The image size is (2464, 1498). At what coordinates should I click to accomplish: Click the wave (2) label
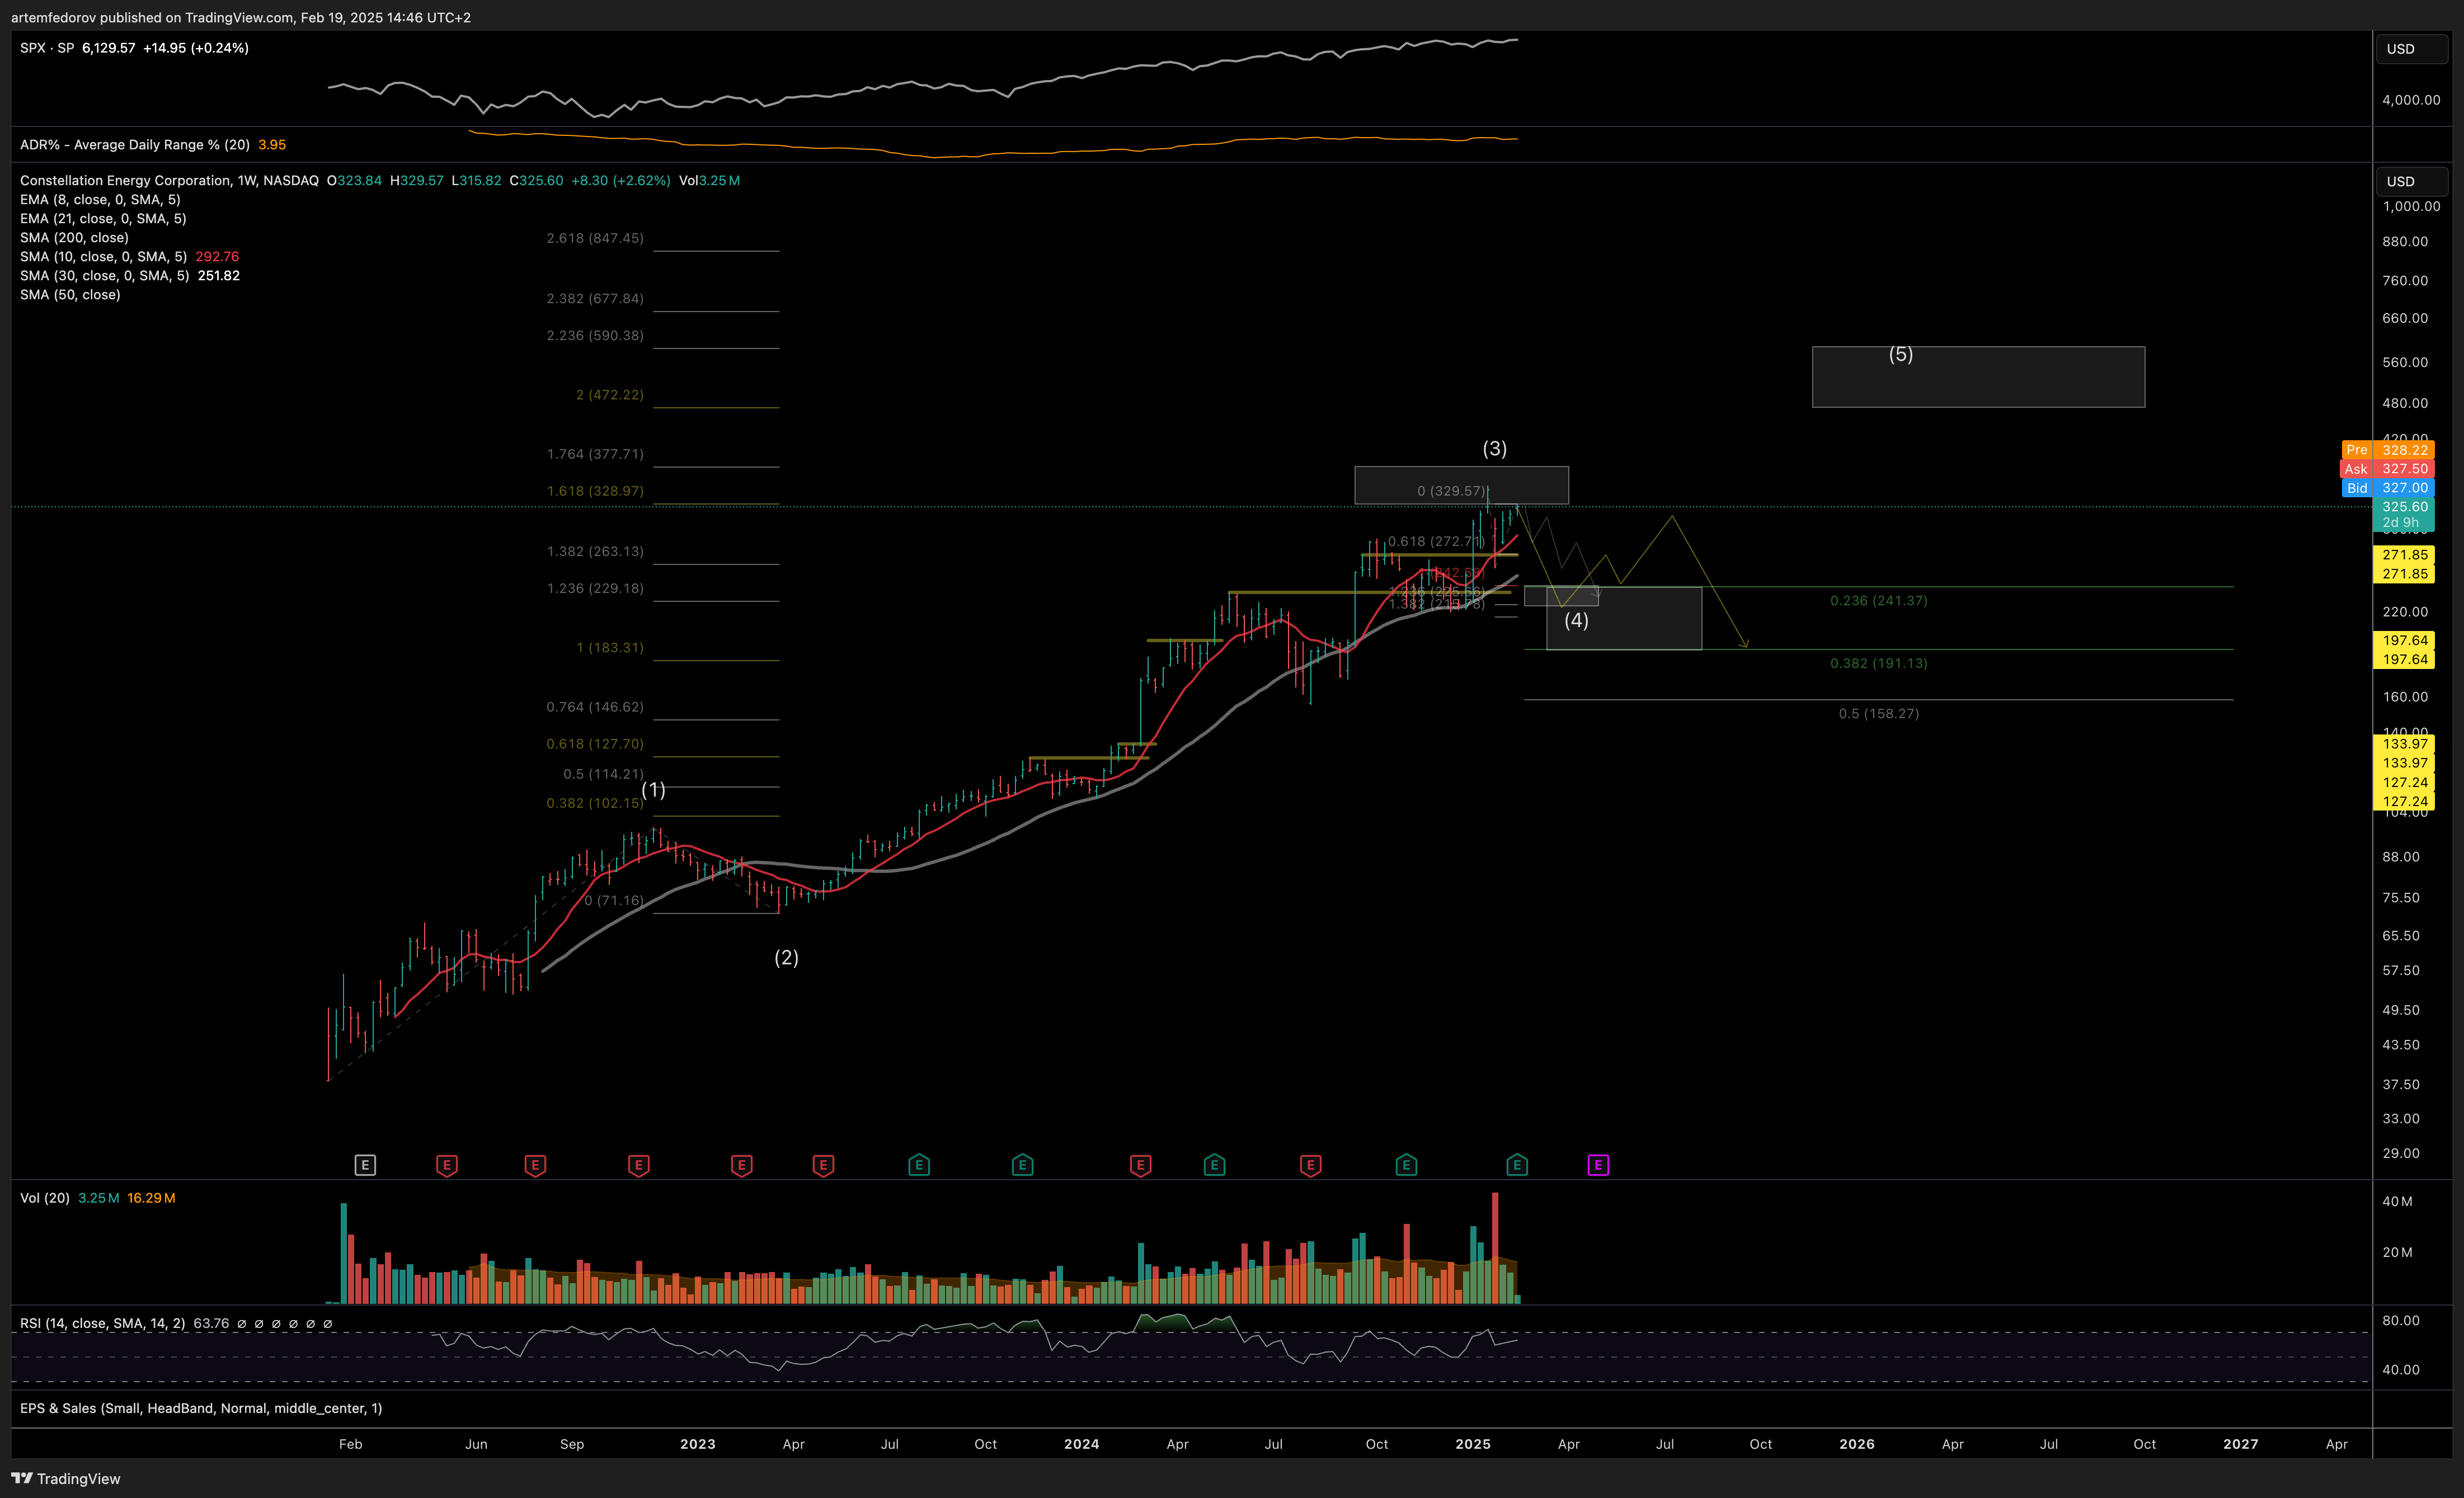coord(786,958)
